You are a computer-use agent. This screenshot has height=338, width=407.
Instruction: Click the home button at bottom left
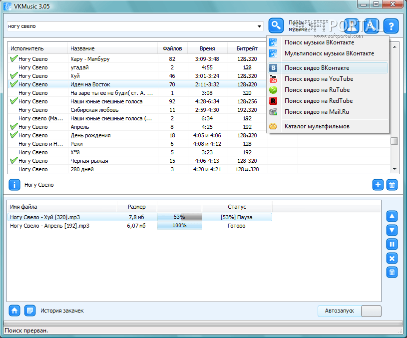click(x=14, y=311)
